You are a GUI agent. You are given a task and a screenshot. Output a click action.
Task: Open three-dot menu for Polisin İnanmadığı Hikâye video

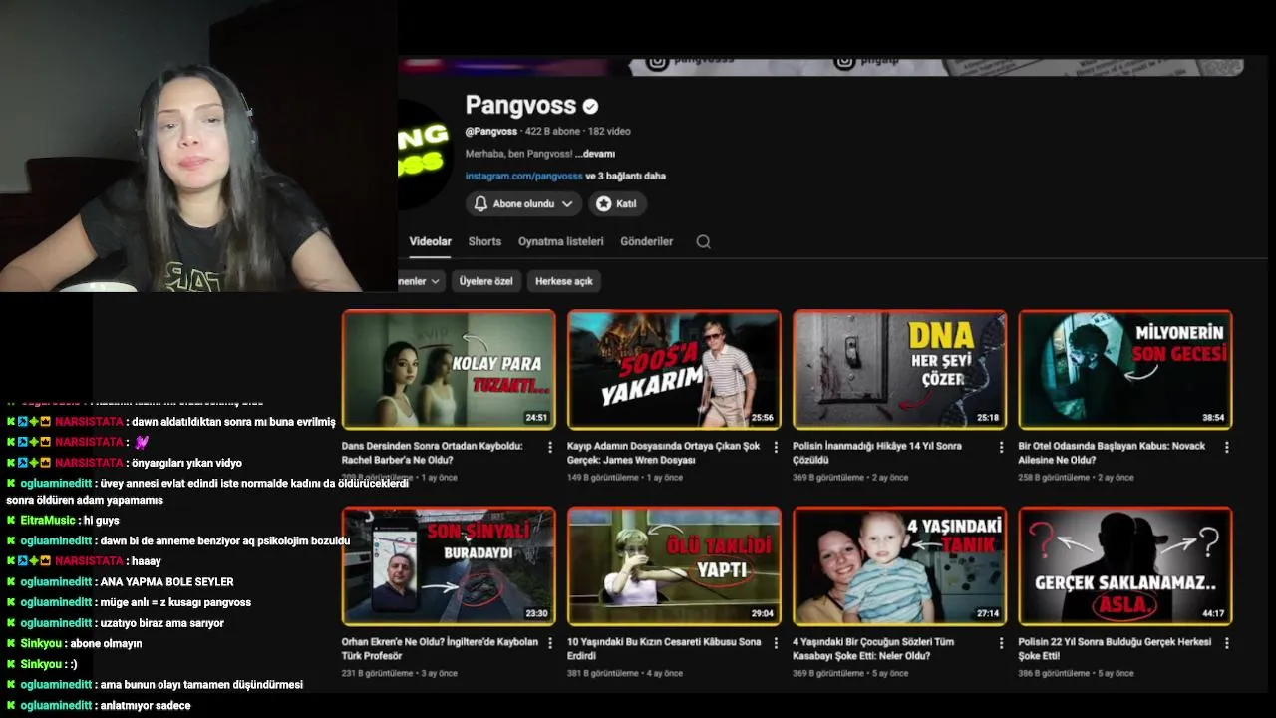[1001, 448]
